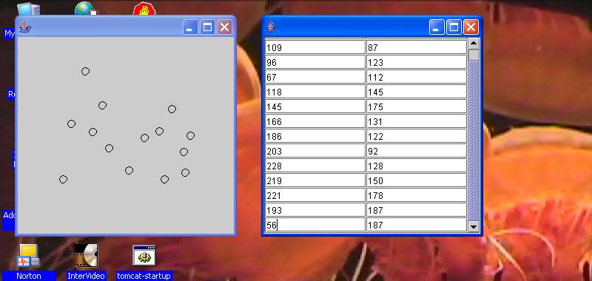Click the Java icon in the circles window title bar

(25, 27)
